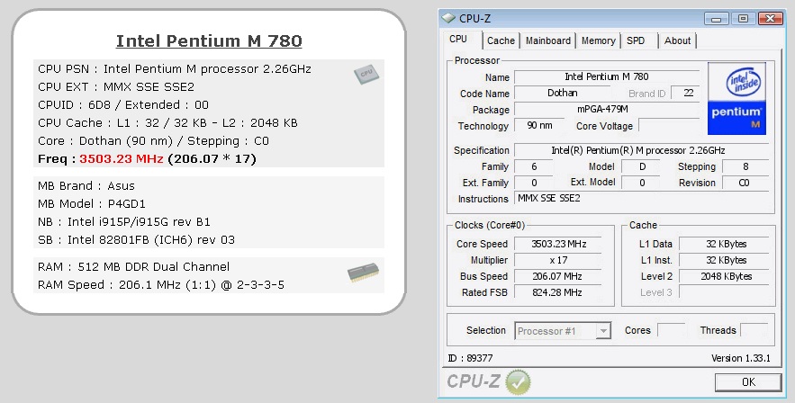Click the CPU-Z title bar text

click(474, 19)
